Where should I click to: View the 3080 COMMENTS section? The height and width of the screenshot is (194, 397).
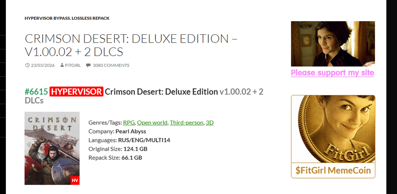[111, 65]
